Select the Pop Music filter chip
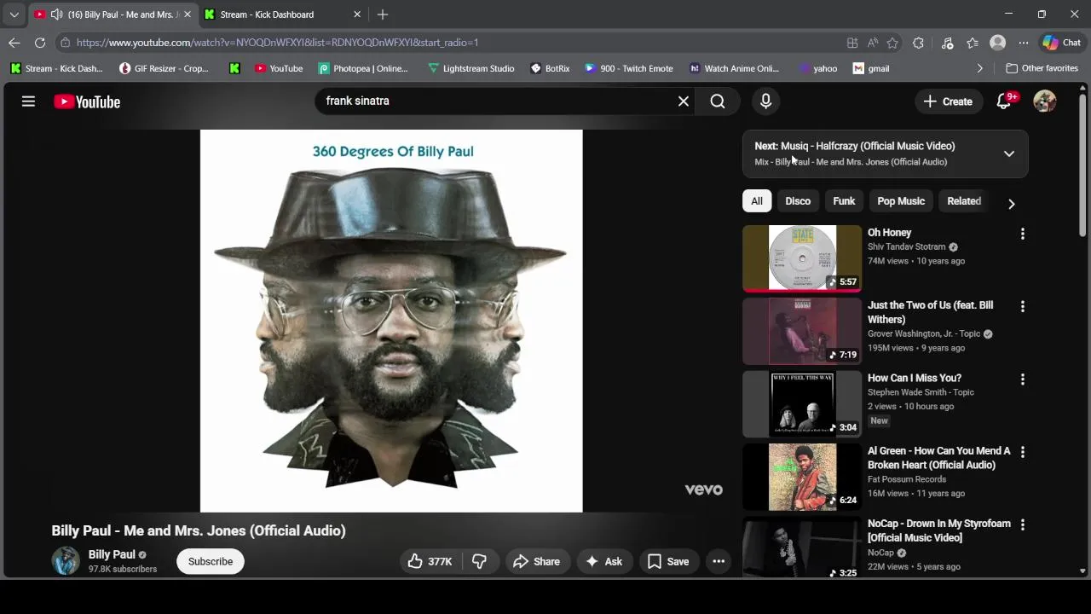1091x614 pixels. coord(901,201)
